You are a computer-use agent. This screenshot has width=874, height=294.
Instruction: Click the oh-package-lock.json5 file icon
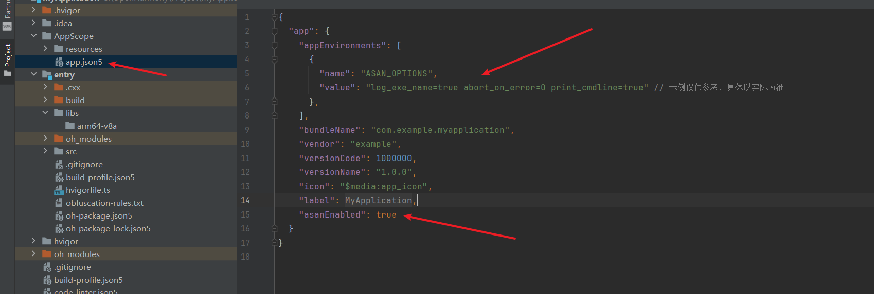pyautogui.click(x=59, y=229)
